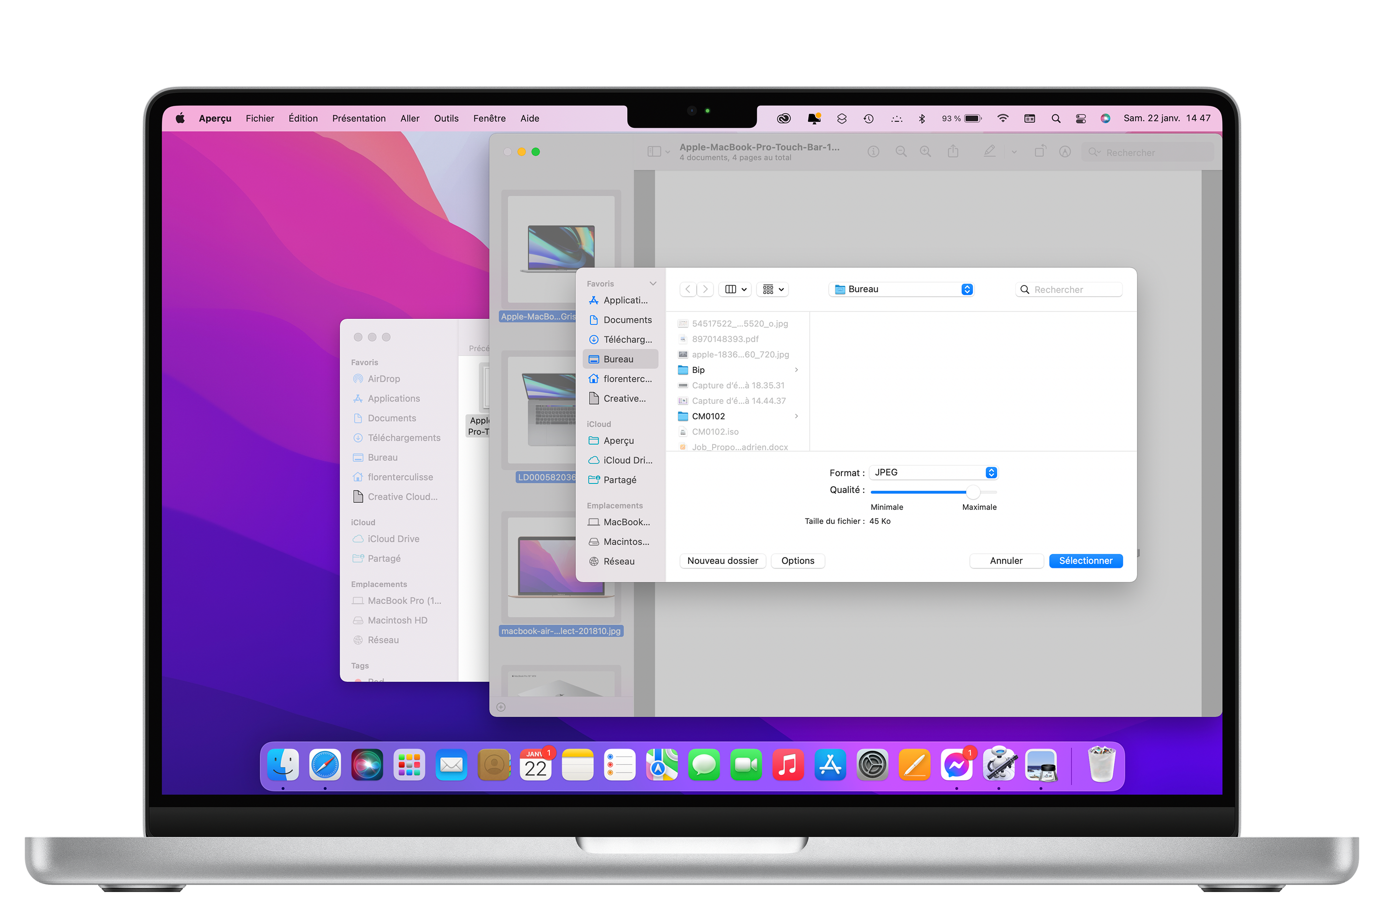Open the Aide menu
1384x900 pixels.
point(530,119)
